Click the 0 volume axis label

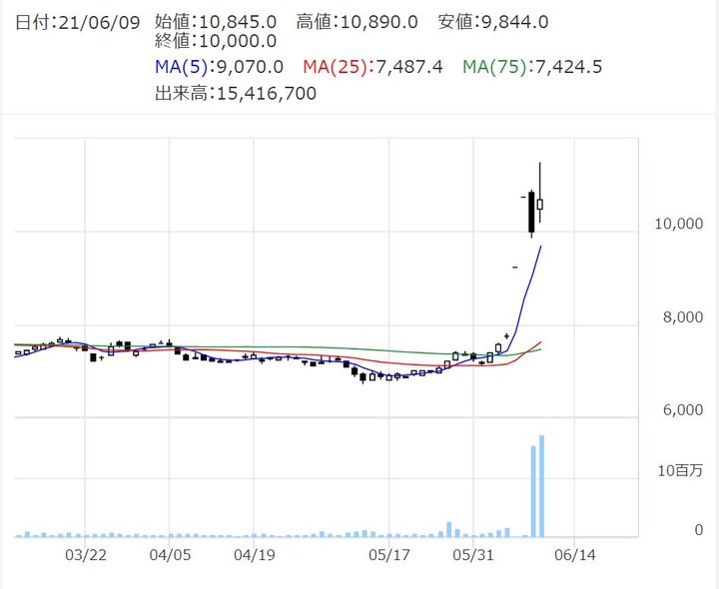tap(698, 530)
